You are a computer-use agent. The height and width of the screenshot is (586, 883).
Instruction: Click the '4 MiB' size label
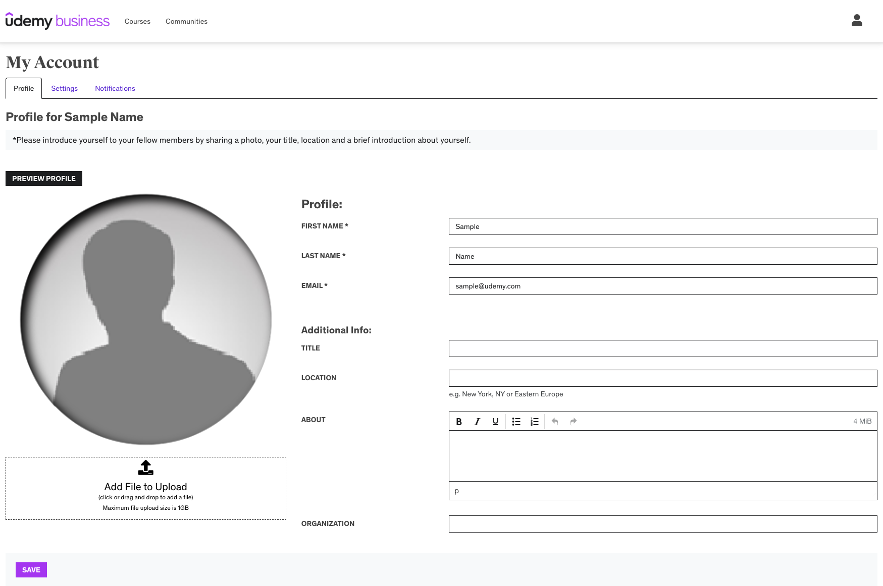862,421
